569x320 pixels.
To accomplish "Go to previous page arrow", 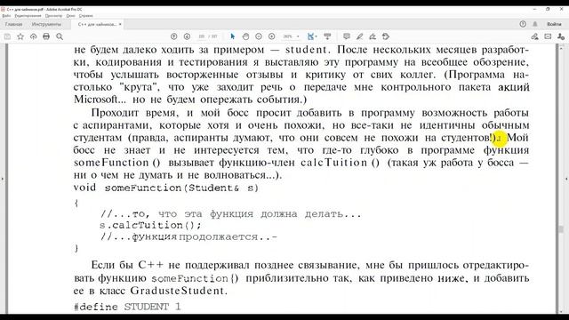I will point(174,36).
